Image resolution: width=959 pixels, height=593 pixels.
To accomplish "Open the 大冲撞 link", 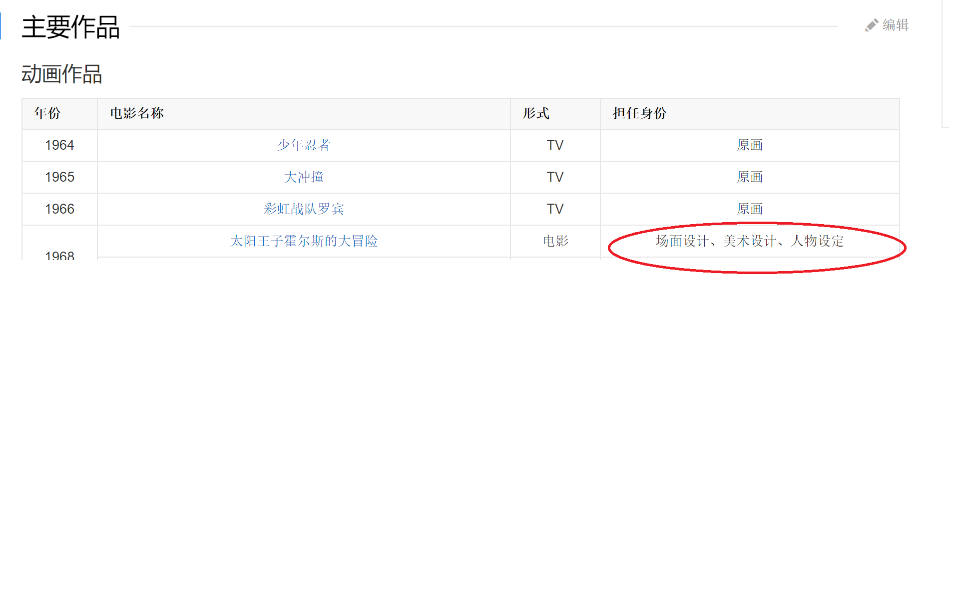I will [304, 177].
